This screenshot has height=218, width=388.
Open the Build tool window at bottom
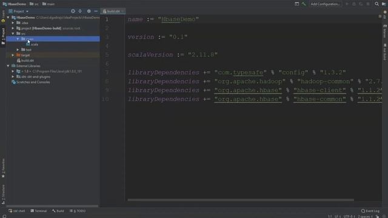pos(58,211)
